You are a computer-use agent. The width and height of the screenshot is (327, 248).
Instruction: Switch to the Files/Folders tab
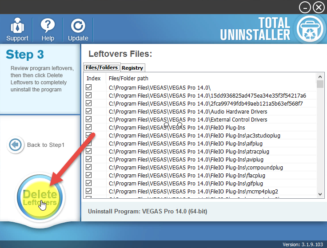pyautogui.click(x=102, y=68)
